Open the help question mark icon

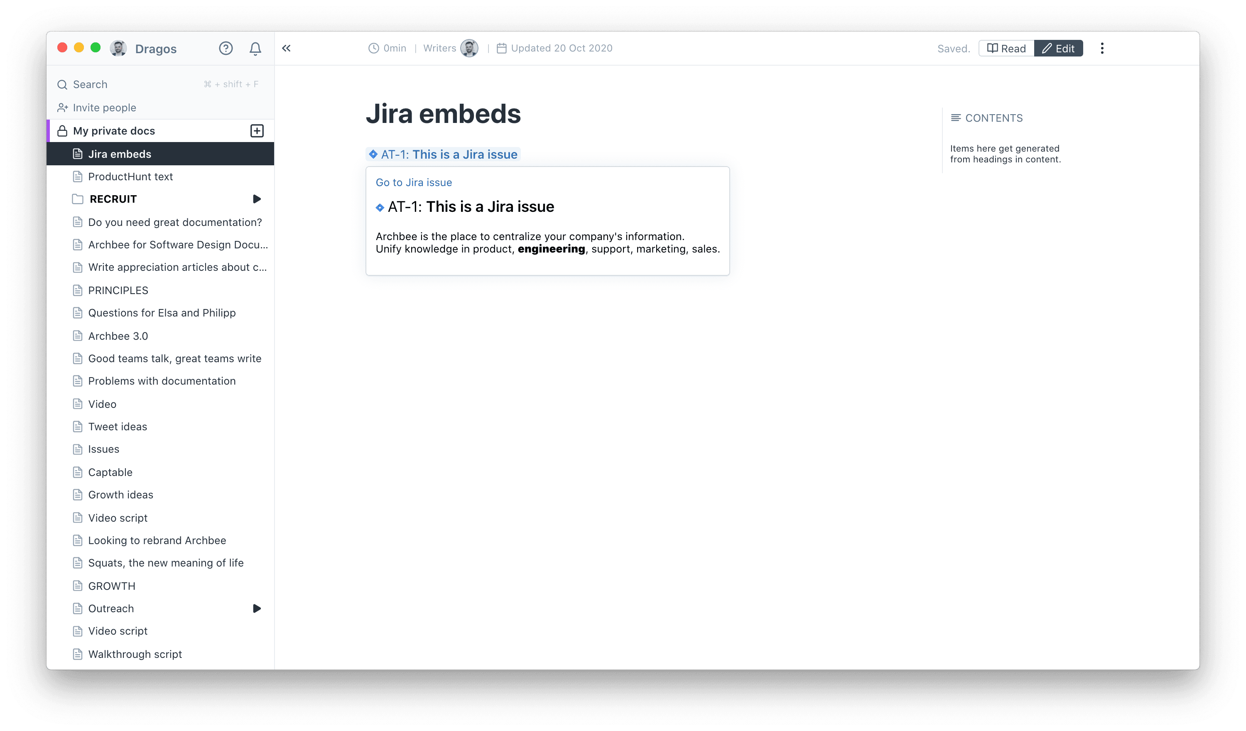pos(226,49)
